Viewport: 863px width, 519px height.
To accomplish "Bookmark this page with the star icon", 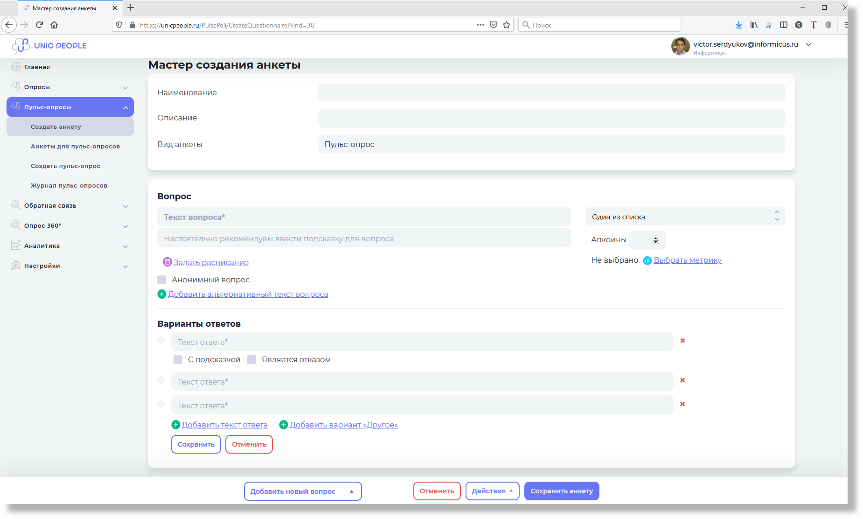I will coord(507,25).
